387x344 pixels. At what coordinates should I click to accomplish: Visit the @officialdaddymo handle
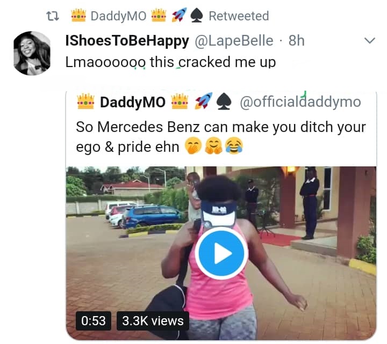(300, 102)
